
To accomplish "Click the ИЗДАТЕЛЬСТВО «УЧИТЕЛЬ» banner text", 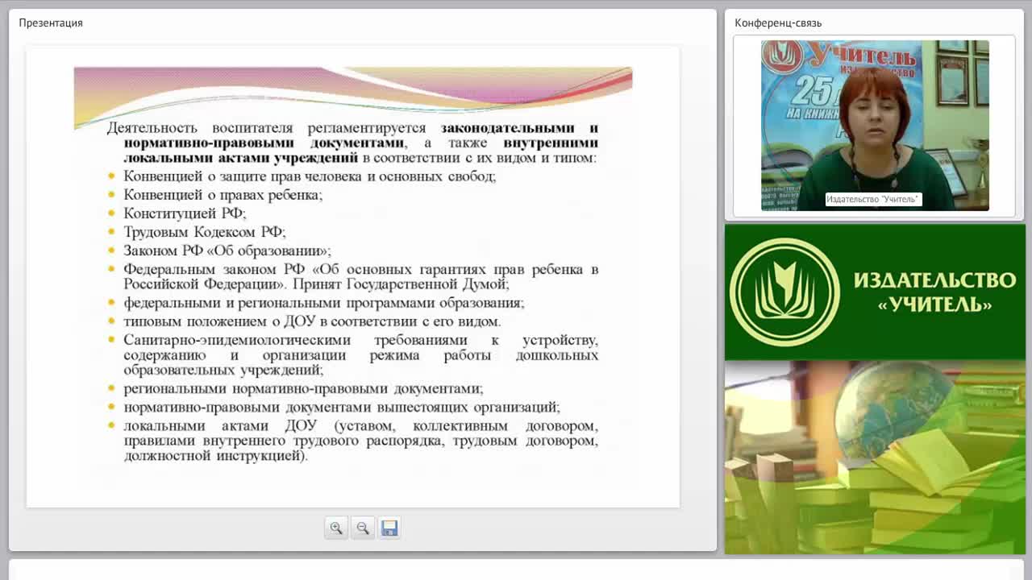I will point(934,292).
